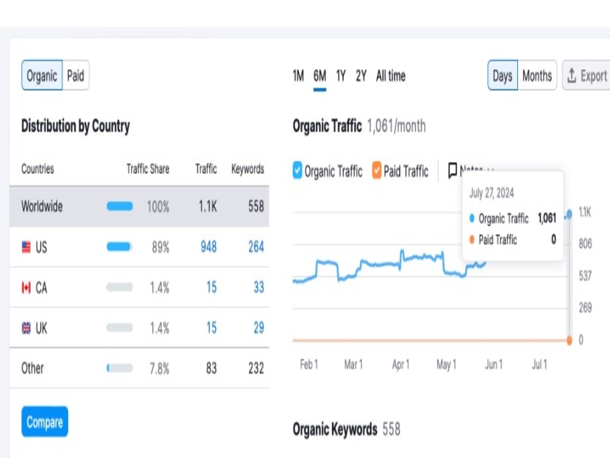Open the 264 US keywords link
Screen dimensions: 610x458
click(x=256, y=247)
